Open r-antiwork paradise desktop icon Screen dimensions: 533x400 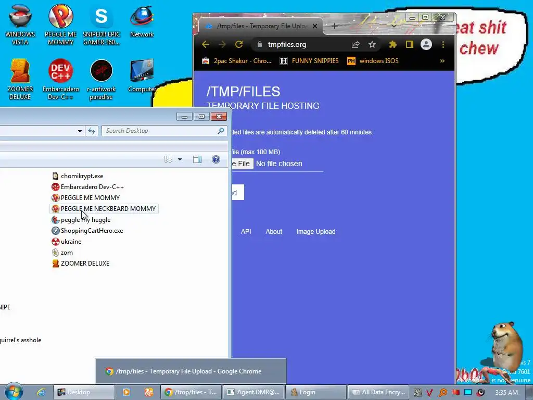(101, 80)
